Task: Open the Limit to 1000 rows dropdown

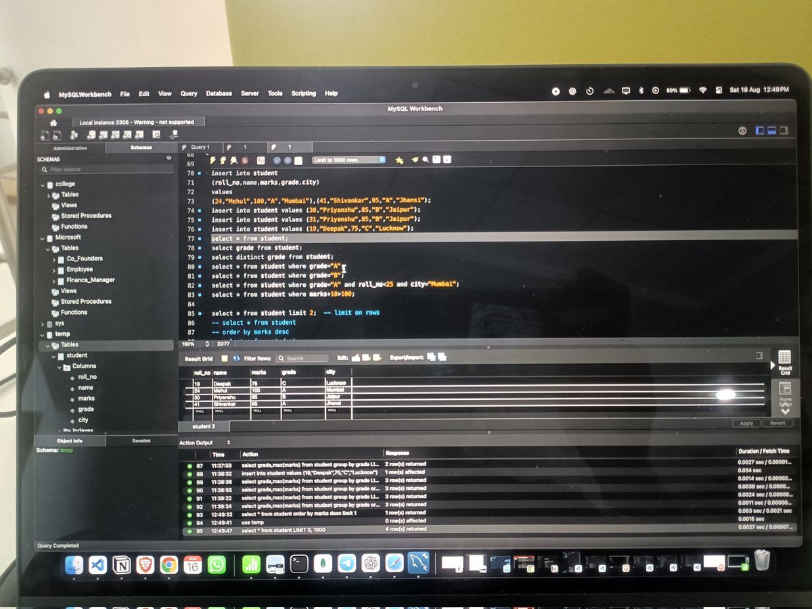Action: pos(348,160)
